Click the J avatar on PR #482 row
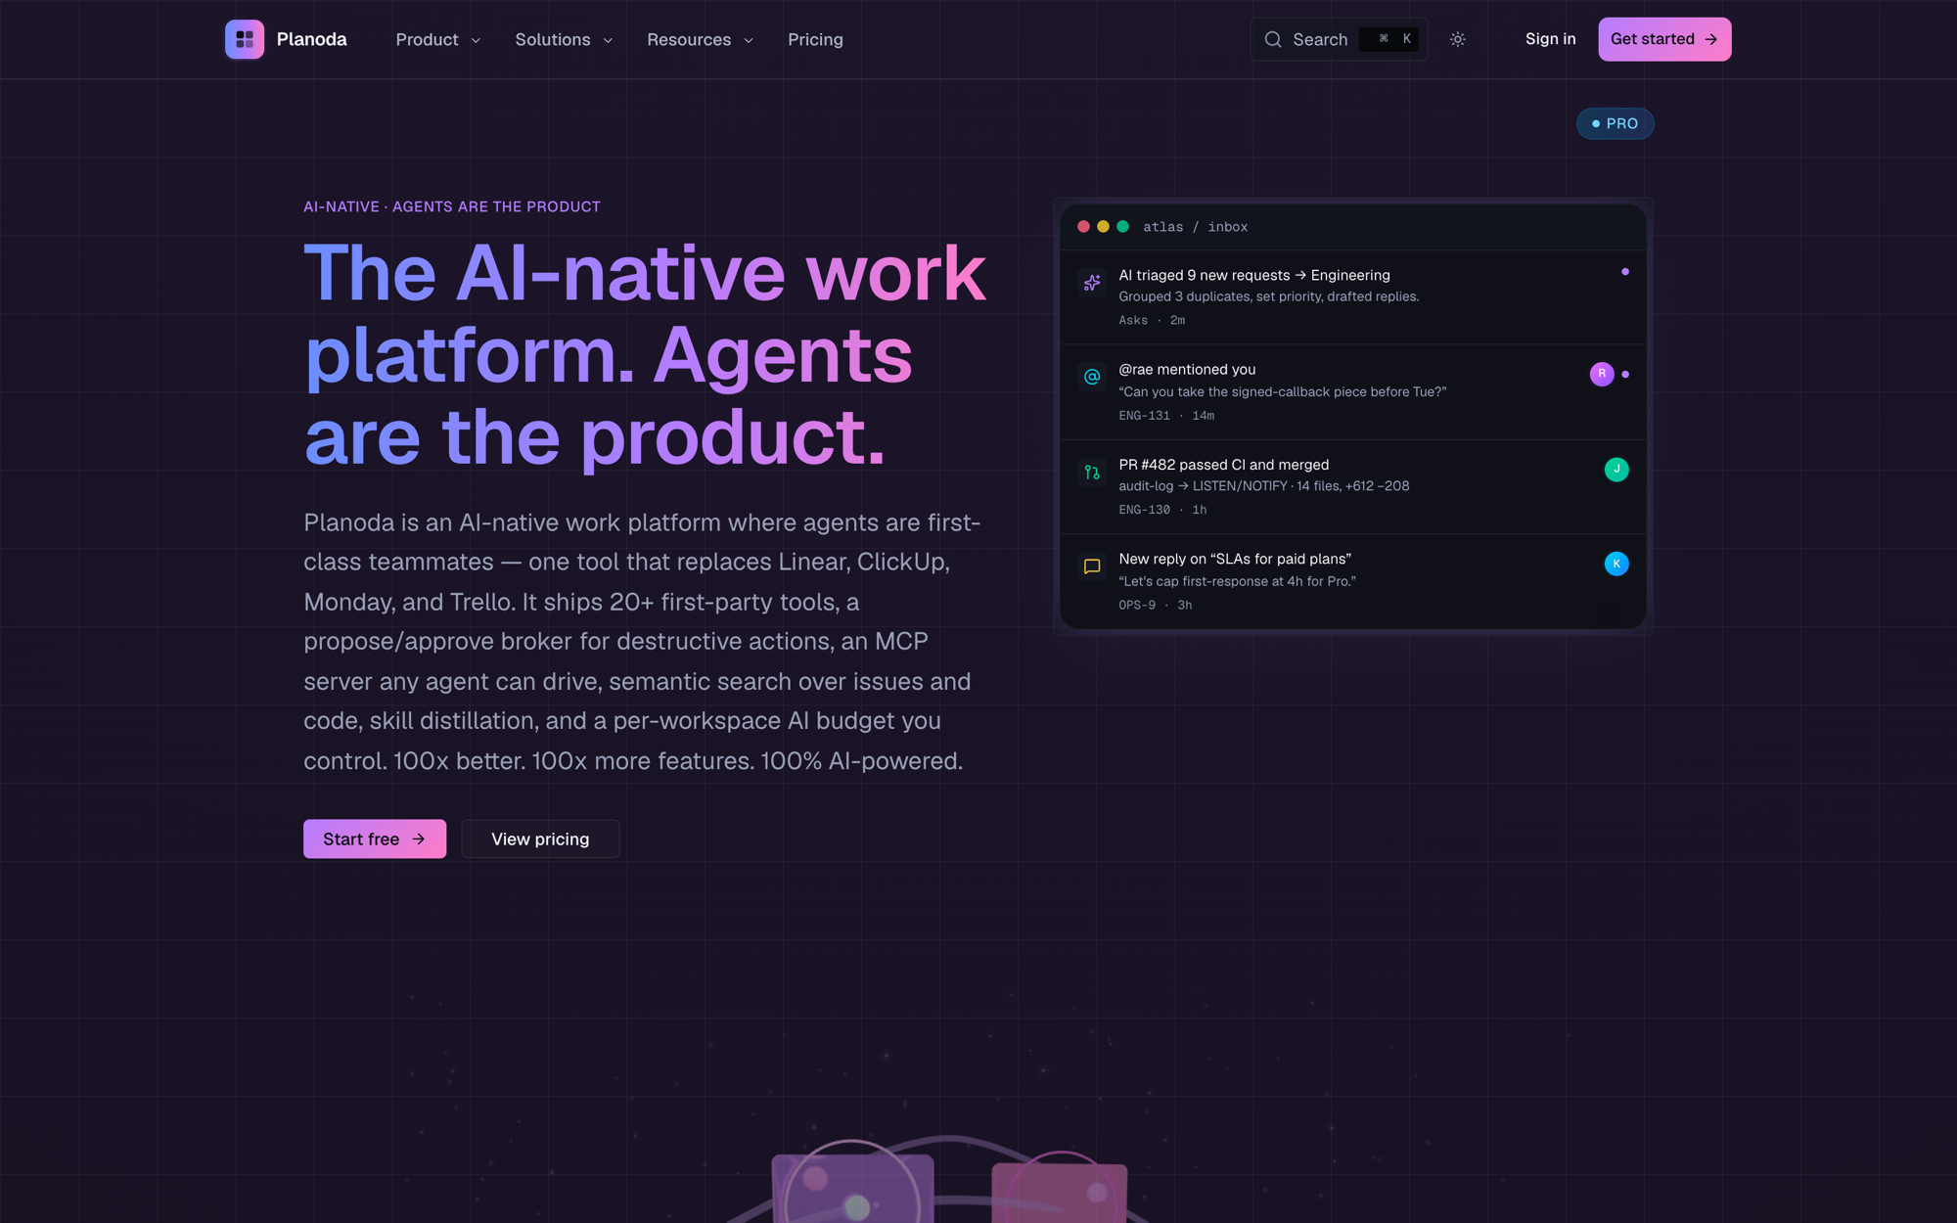The height and width of the screenshot is (1223, 1957). click(x=1616, y=469)
